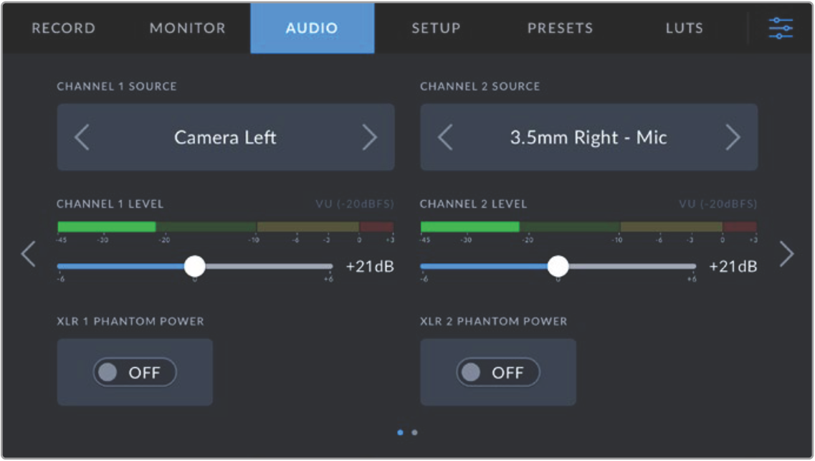This screenshot has width=815, height=461.
Task: Select previous Channel 1 source
Action: pos(82,137)
